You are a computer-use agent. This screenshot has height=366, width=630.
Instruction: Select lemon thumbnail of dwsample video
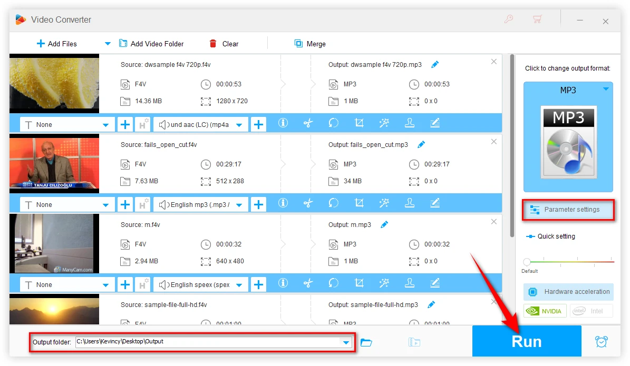(54, 84)
